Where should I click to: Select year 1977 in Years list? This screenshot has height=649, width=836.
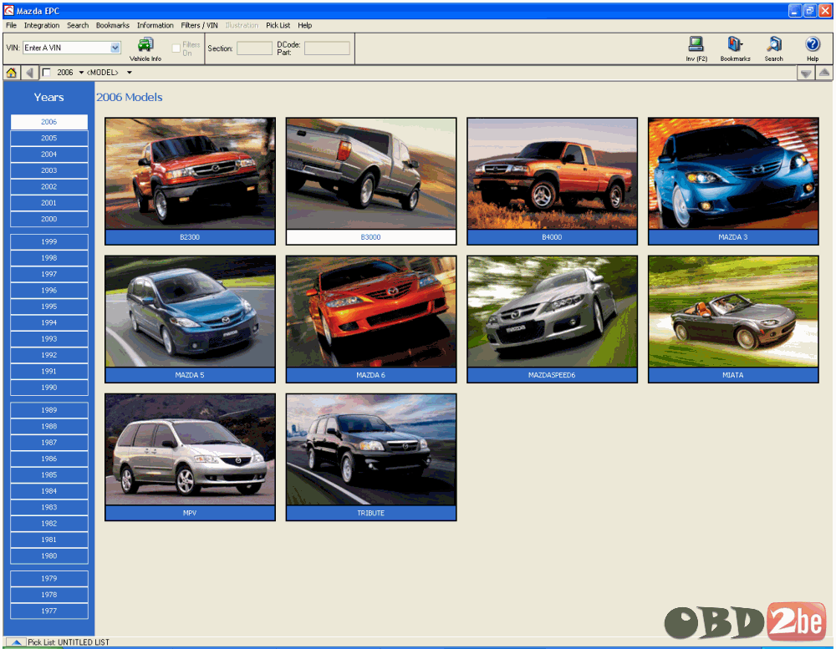click(49, 611)
